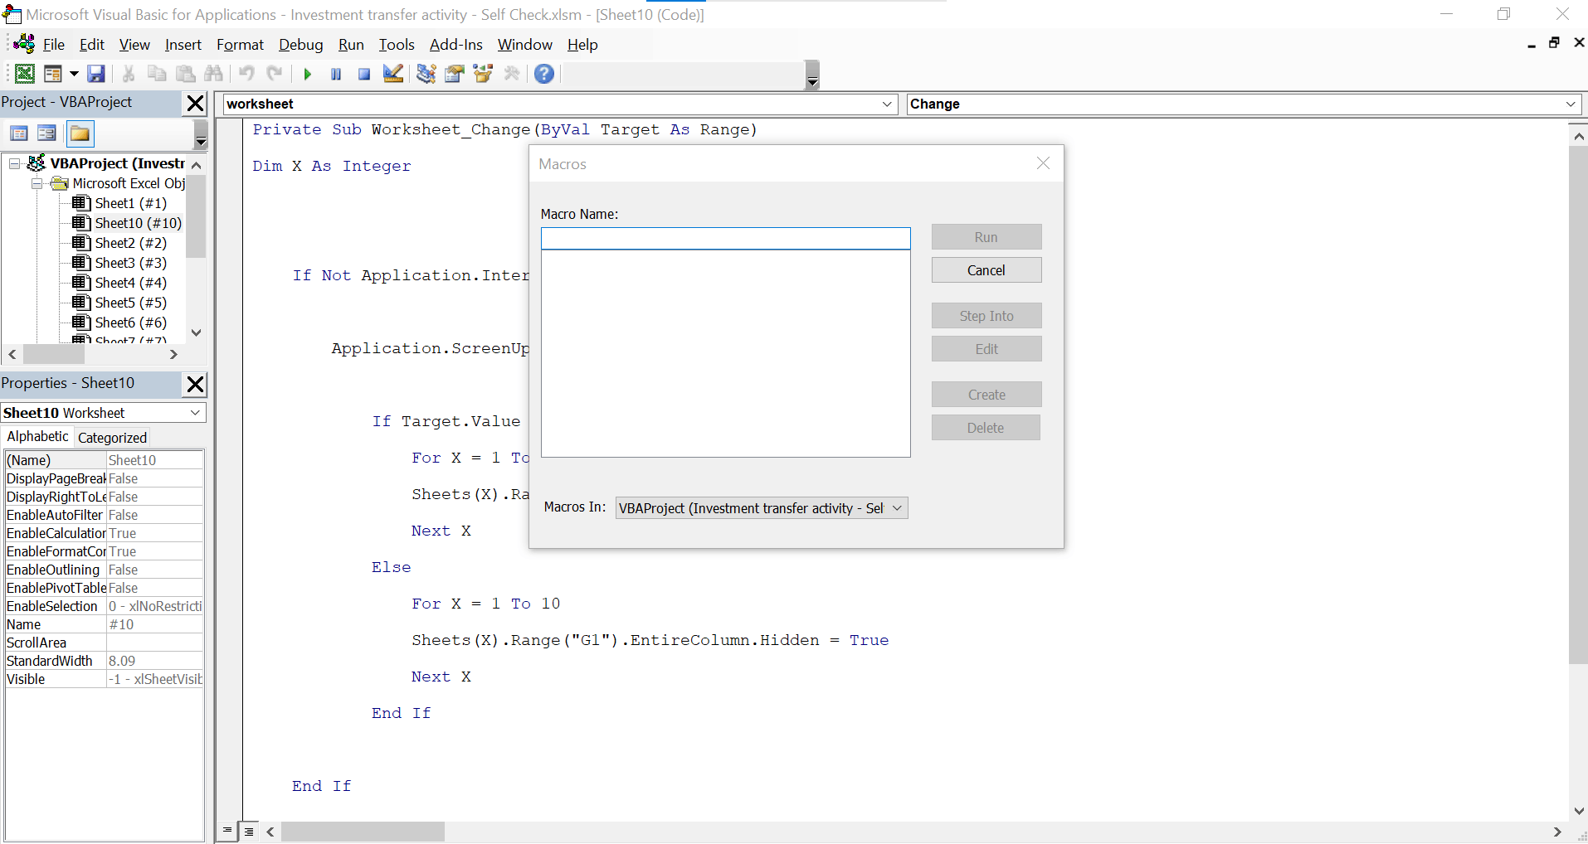Viewport: 1588px width, 844px height.
Task: Select Sheet4 (#4) in project tree
Action: point(130,283)
